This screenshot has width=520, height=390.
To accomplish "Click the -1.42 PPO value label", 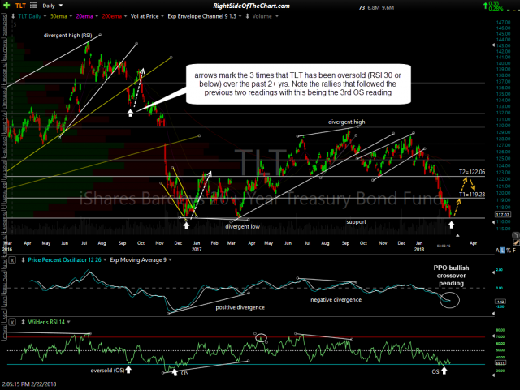I will (500, 302).
